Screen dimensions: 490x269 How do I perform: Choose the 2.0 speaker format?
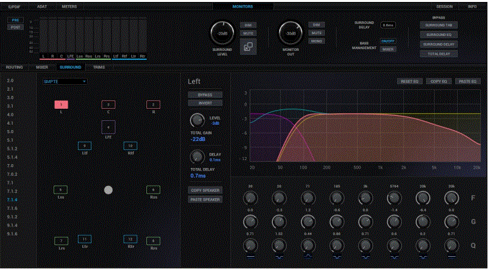pos(10,80)
